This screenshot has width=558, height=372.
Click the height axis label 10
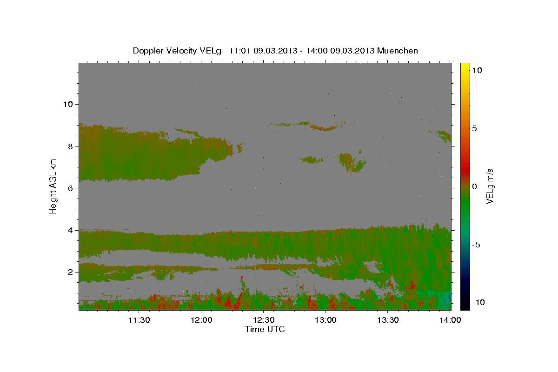point(67,104)
